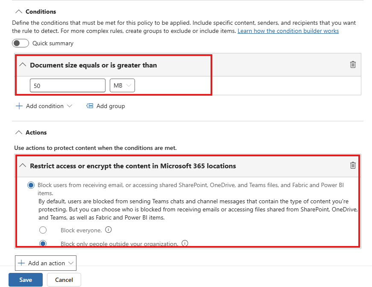Save the policy
Image resolution: width=372 pixels, height=287 pixels.
(26, 280)
